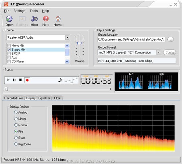Click the MP3 44,100 kHz format info field

[x=137, y=61]
